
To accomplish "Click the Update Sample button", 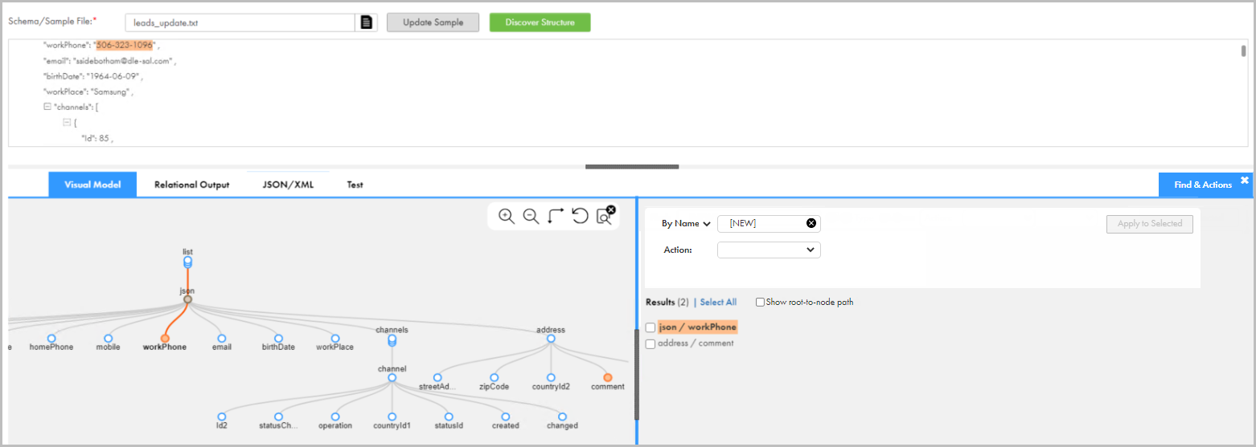I will pos(433,22).
